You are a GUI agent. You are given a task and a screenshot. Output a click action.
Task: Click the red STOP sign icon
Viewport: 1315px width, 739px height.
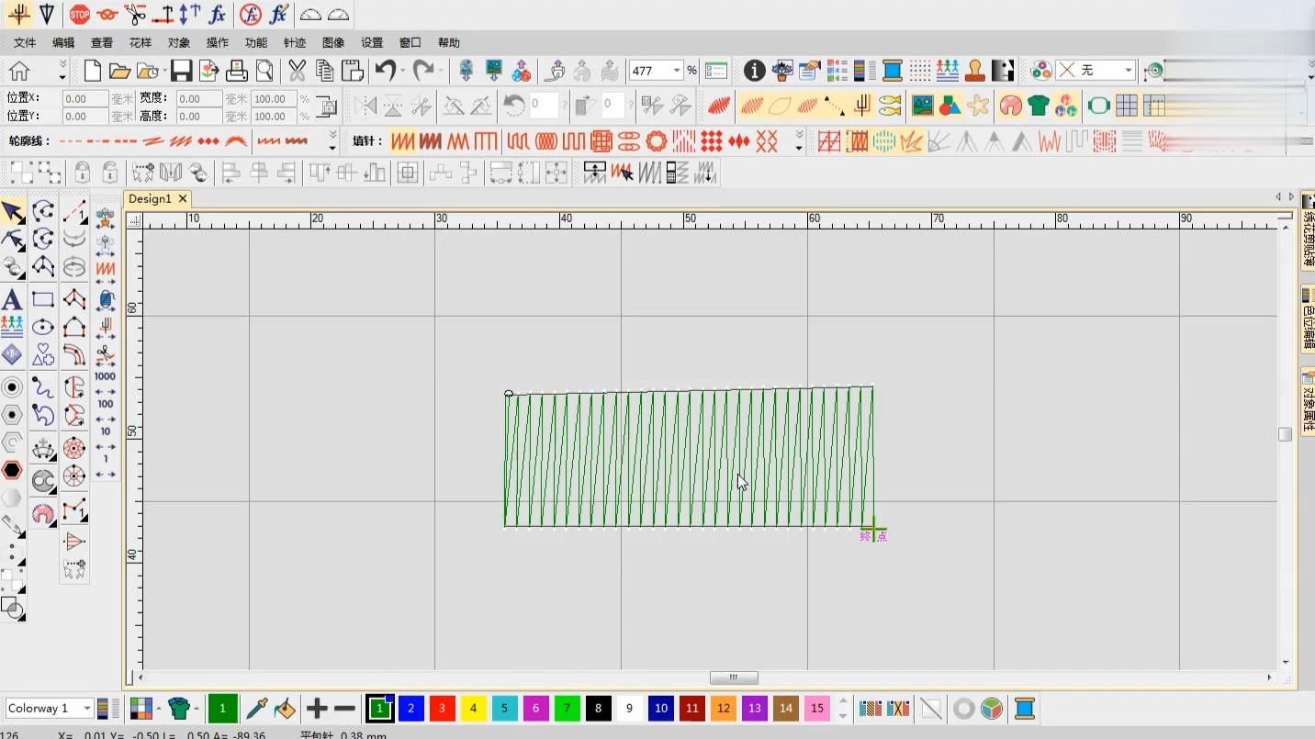point(80,15)
